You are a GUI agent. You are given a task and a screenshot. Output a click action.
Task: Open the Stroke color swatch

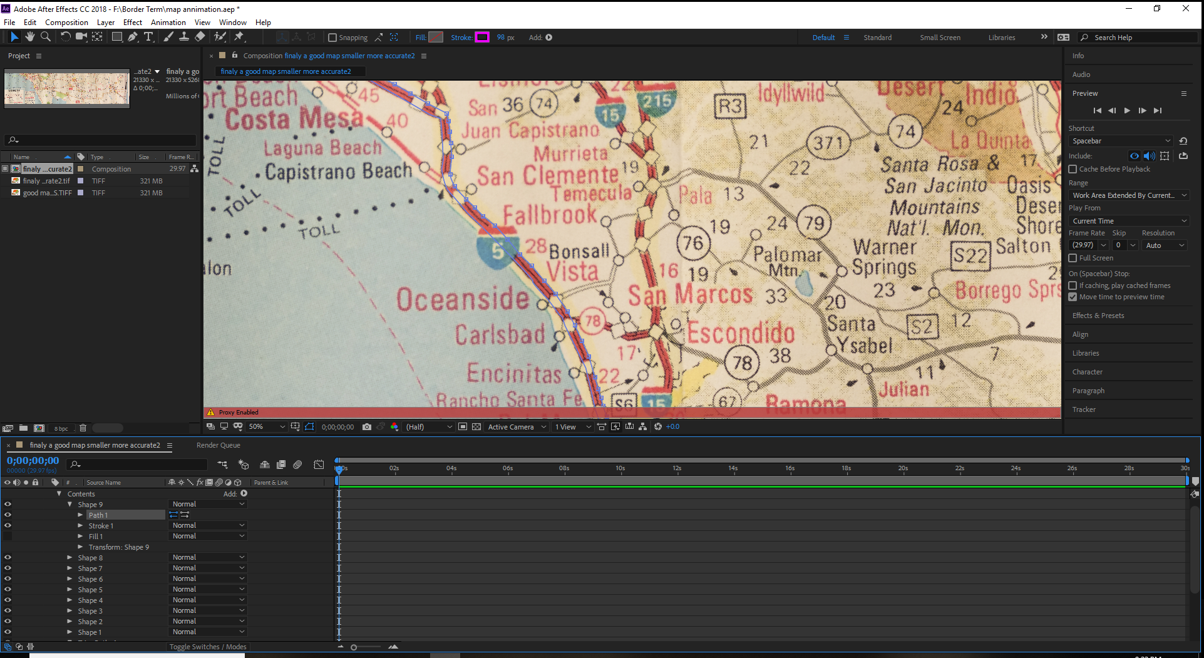tap(482, 38)
